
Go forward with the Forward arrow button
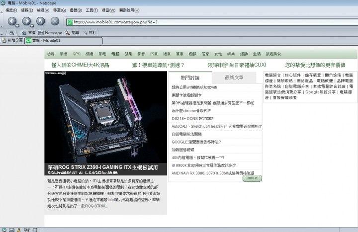[x=26, y=21]
